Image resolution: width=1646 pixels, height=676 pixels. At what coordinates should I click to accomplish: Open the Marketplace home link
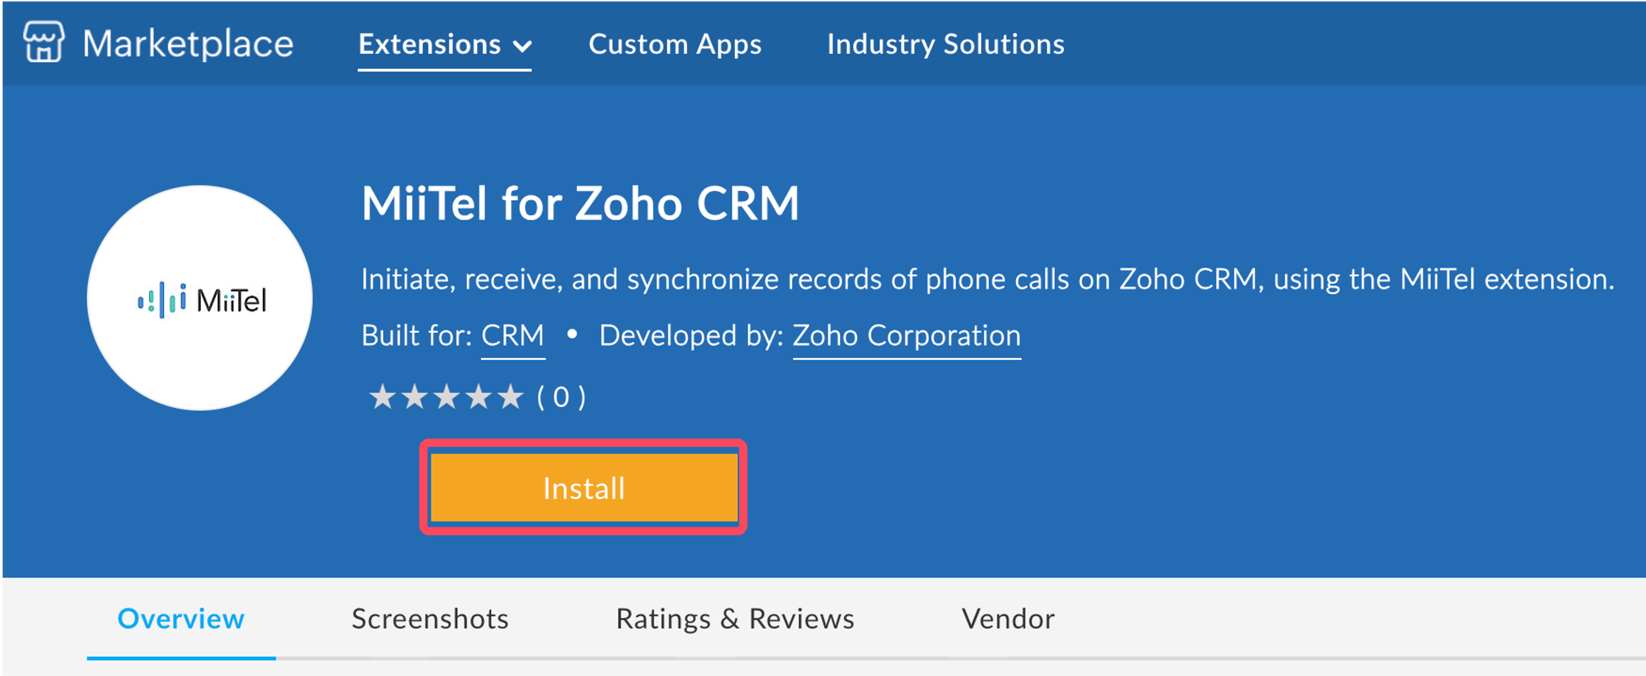coord(188,43)
